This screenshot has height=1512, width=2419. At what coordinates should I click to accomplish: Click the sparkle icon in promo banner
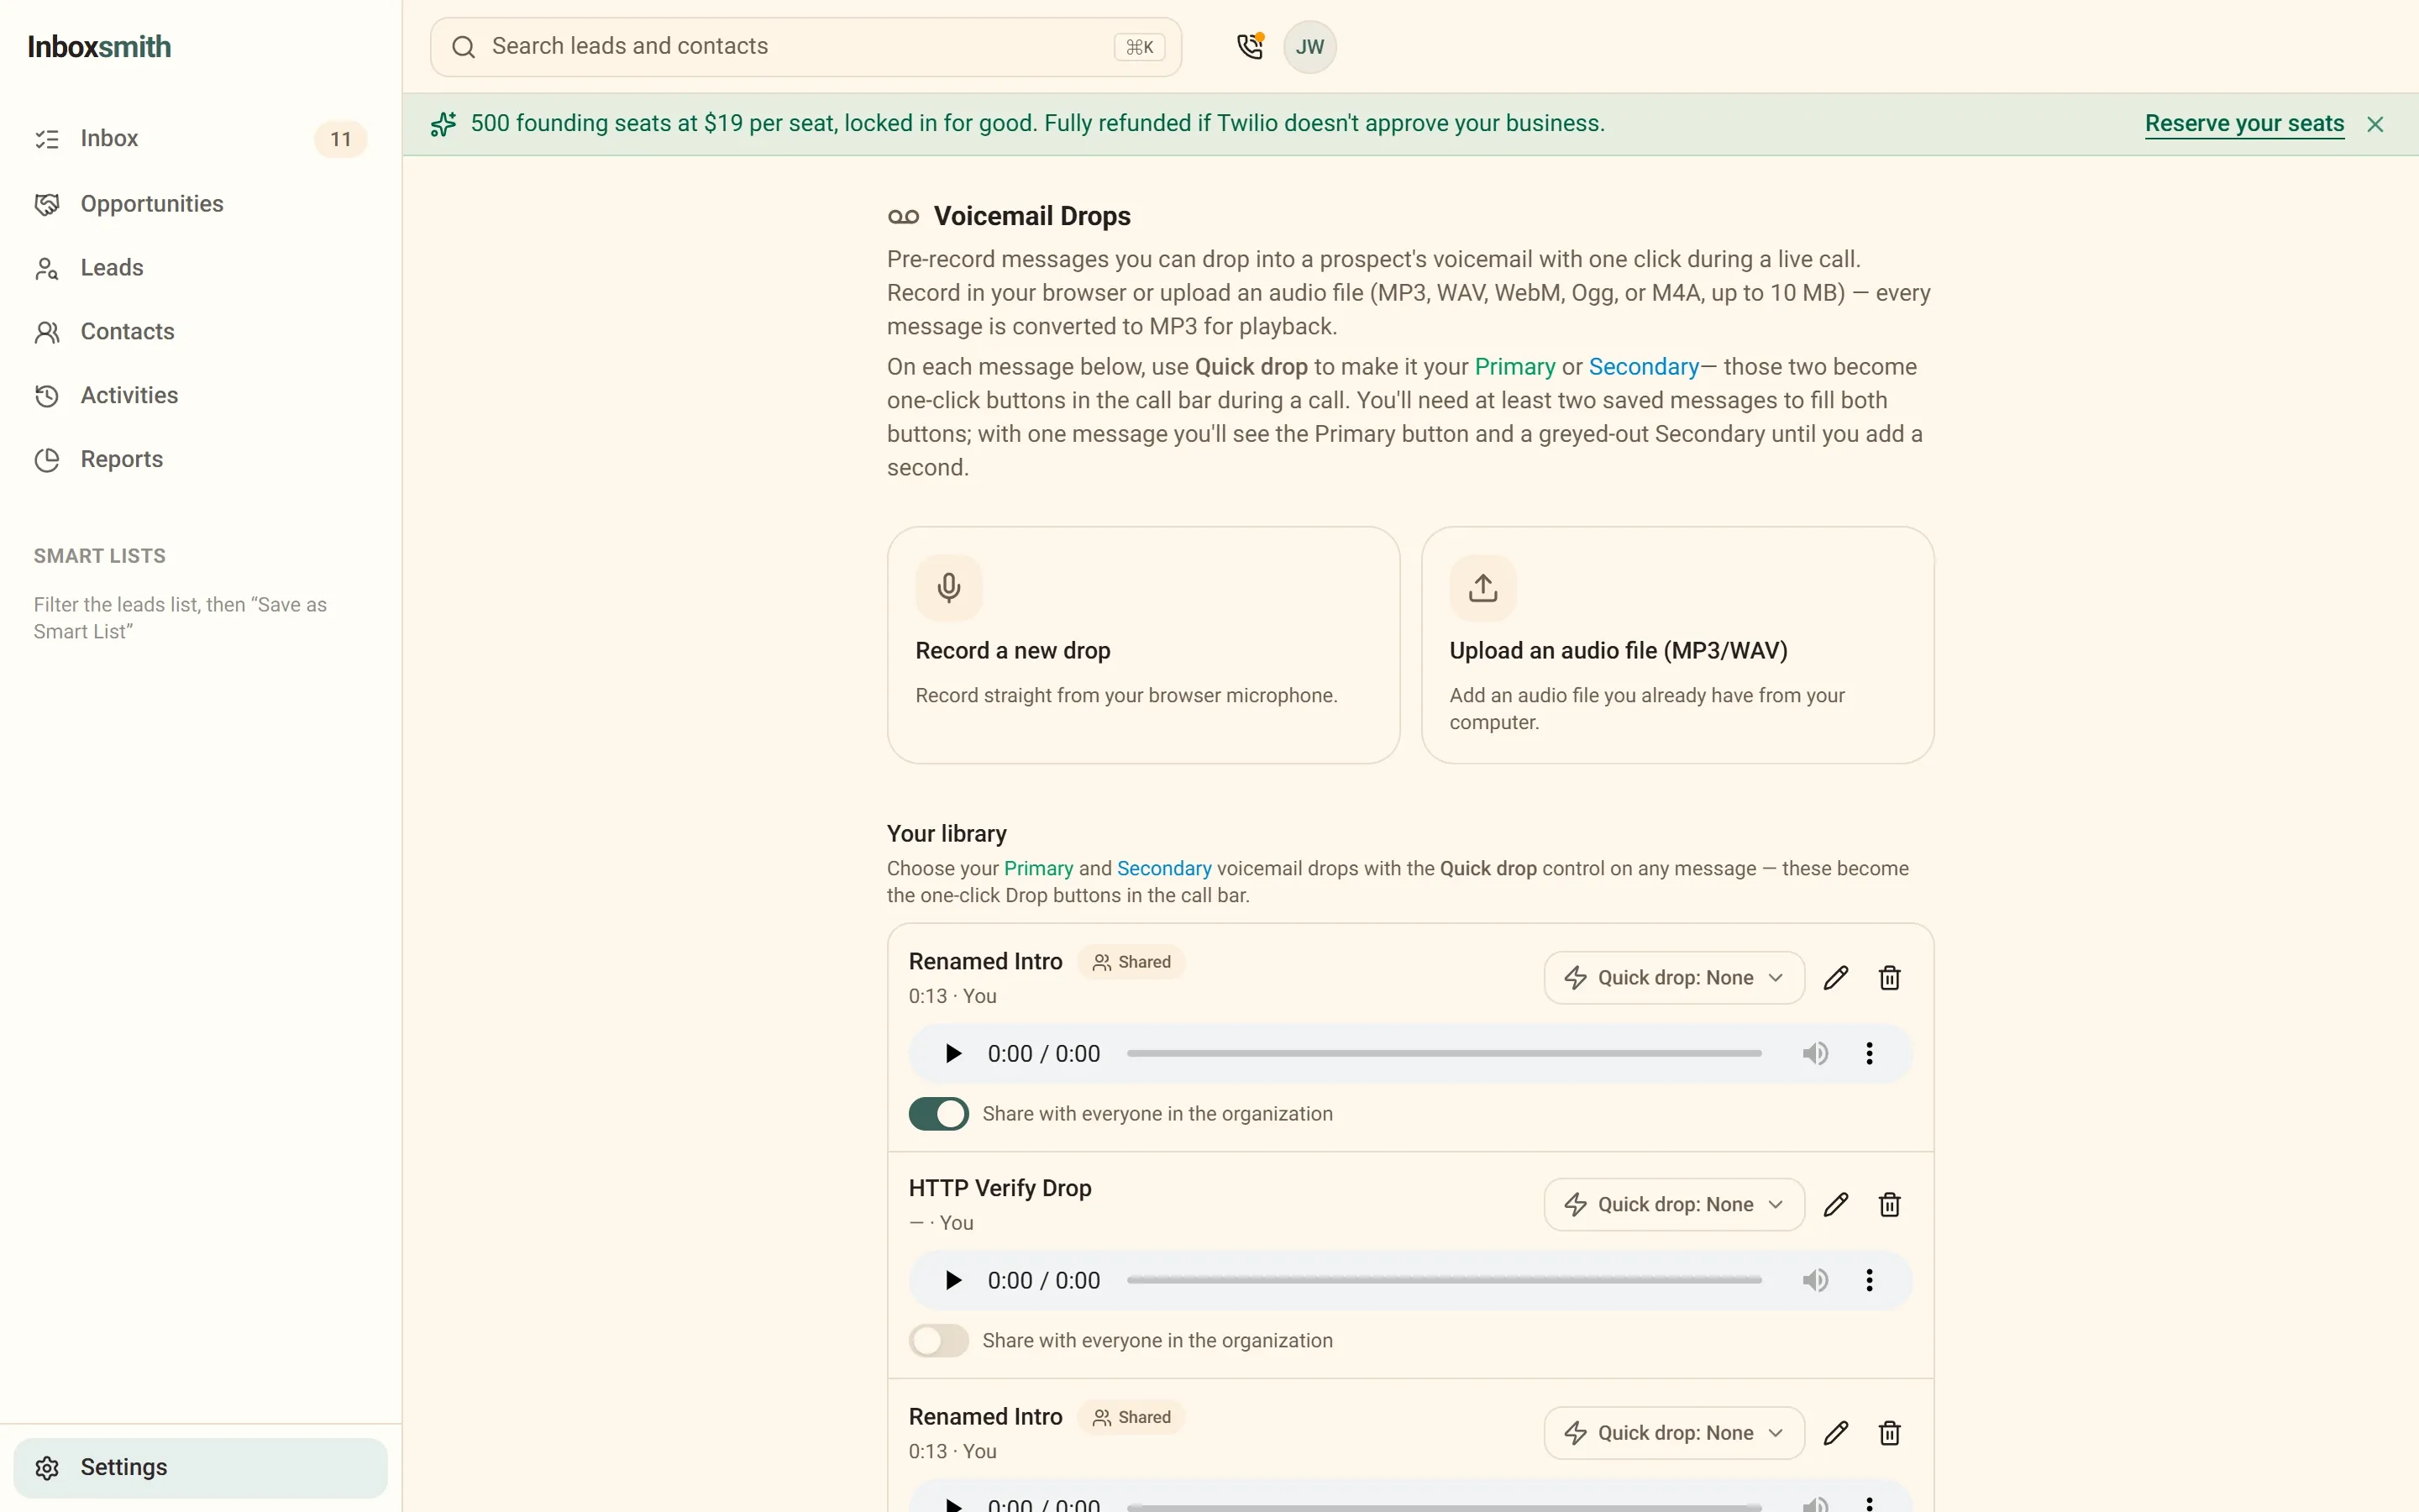[443, 124]
